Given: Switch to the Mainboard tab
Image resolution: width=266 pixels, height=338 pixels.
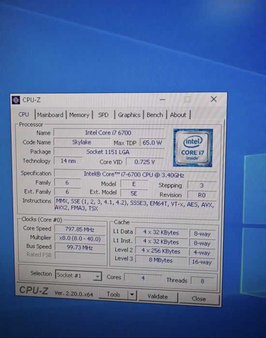Looking at the screenshot, I should 50,115.
